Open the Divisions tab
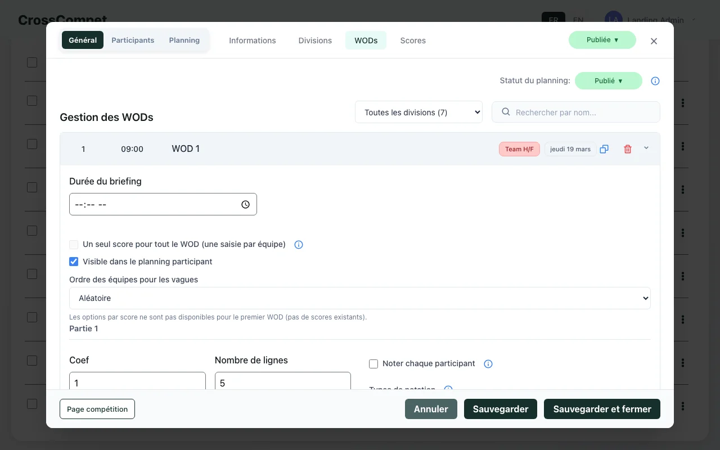Viewport: 720px width, 450px height. 315,40
